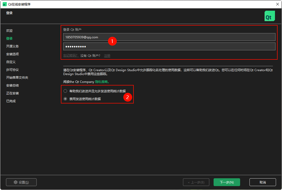This screenshot has height=190, width=282.
Task: Click 开源义务 in the step list
Action: click(x=12, y=46)
